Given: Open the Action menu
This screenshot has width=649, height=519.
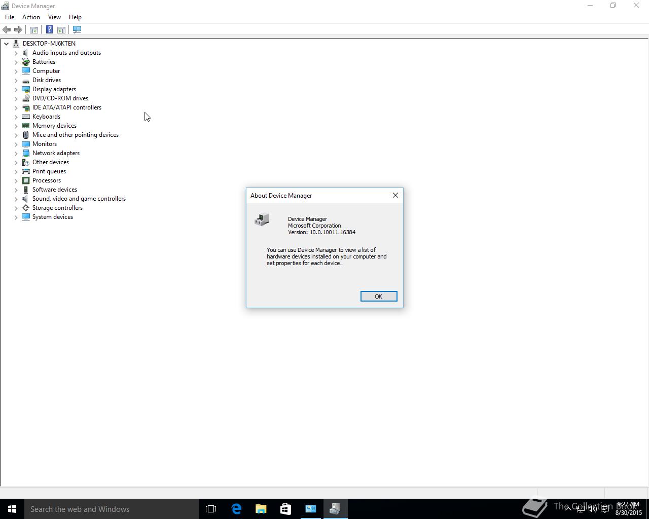Looking at the screenshot, I should pyautogui.click(x=31, y=17).
